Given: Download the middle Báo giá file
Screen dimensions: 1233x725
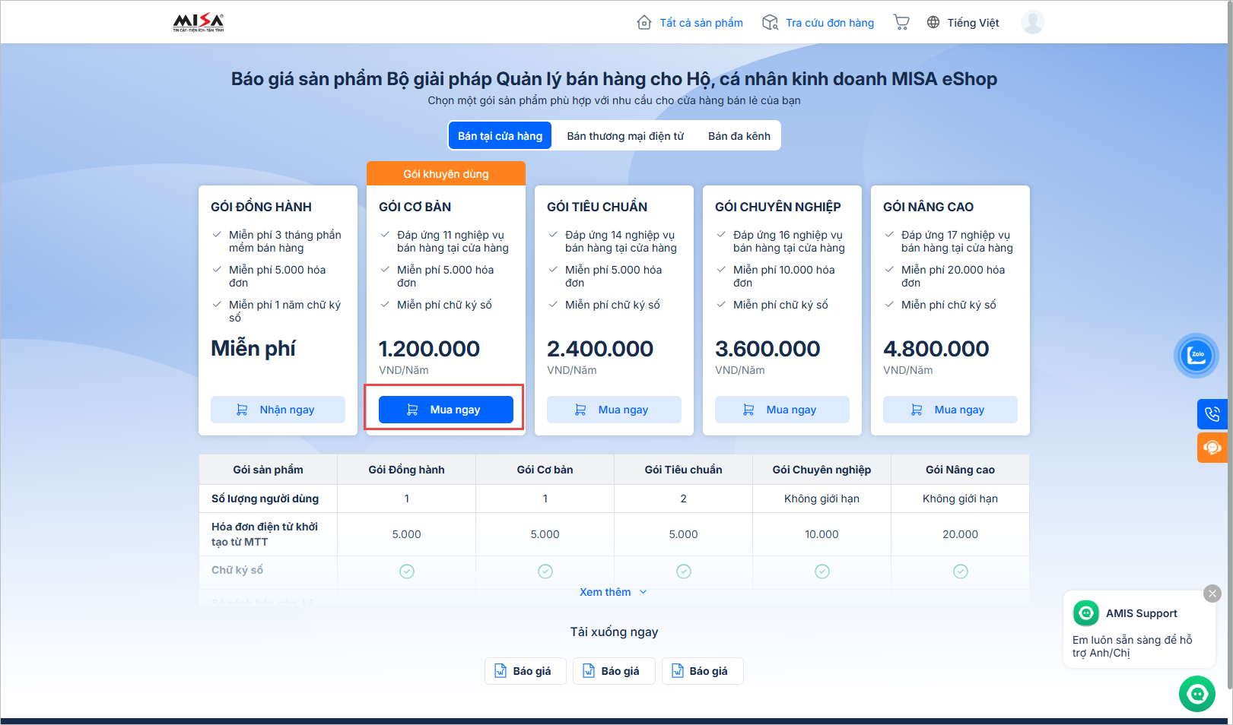Looking at the screenshot, I should pos(614,671).
